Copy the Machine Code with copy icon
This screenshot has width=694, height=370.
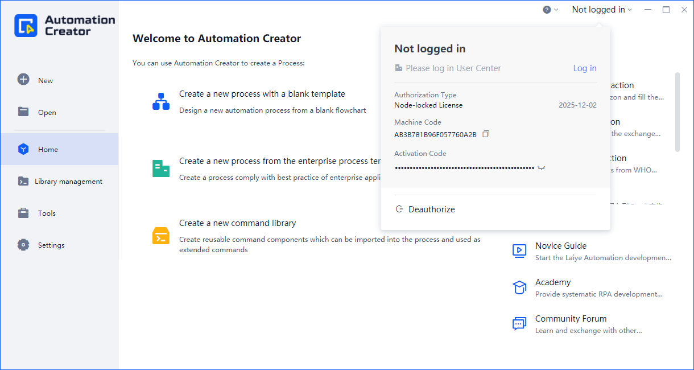pyautogui.click(x=486, y=134)
